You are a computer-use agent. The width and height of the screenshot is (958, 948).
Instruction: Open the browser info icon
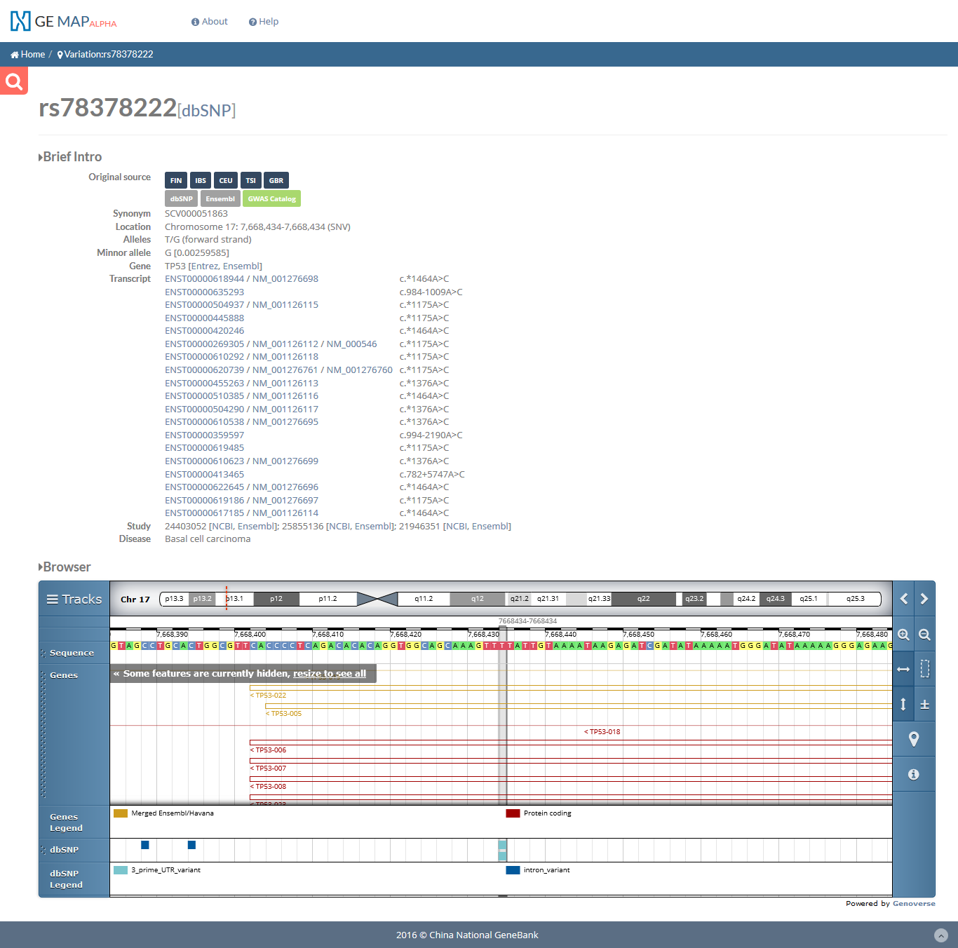pos(914,774)
